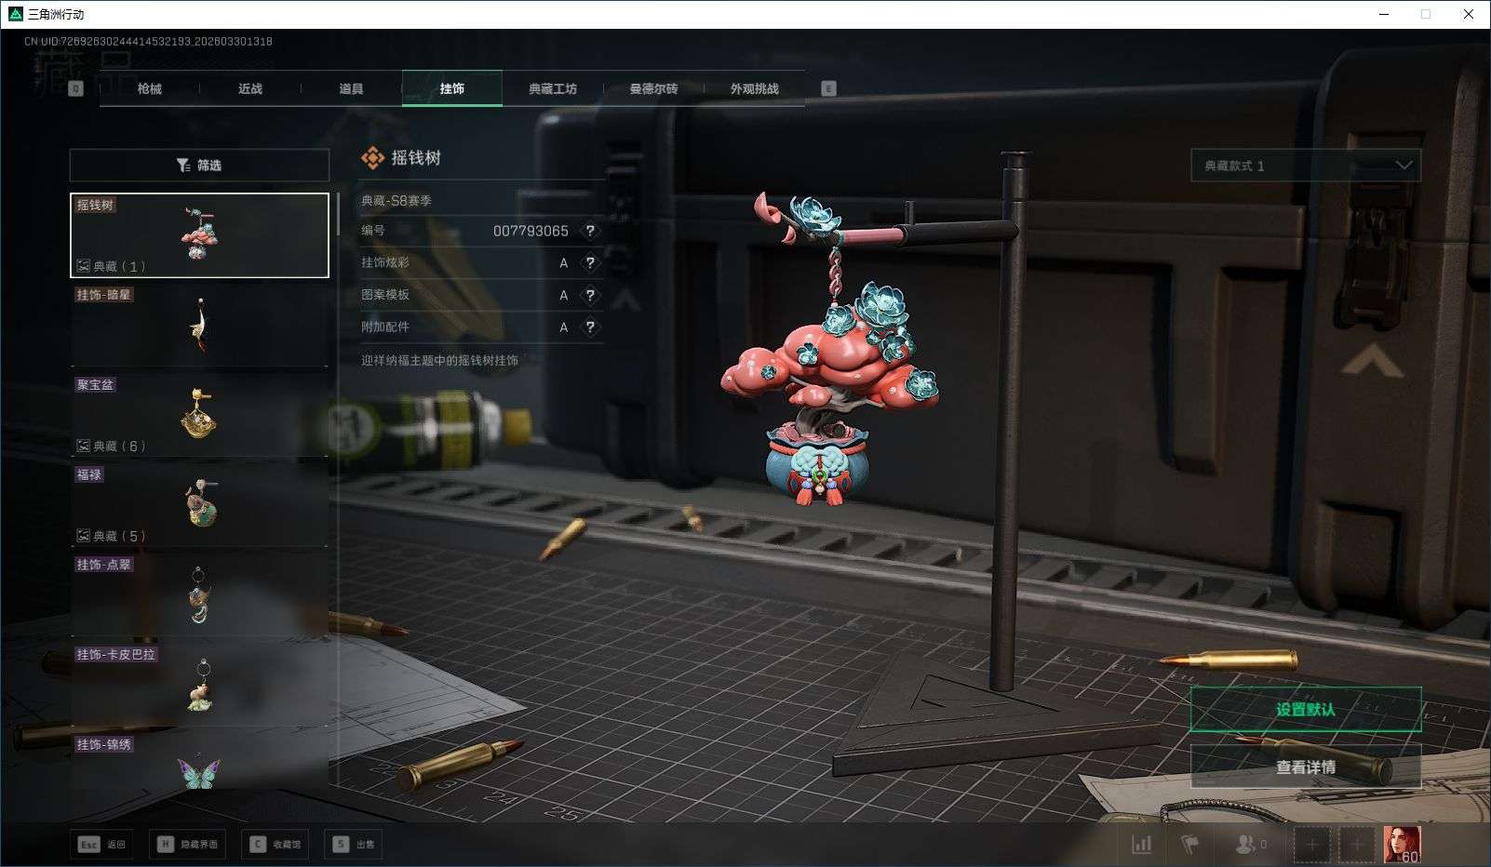Click the player avatar portrait
The height and width of the screenshot is (867, 1491).
coord(1402,844)
